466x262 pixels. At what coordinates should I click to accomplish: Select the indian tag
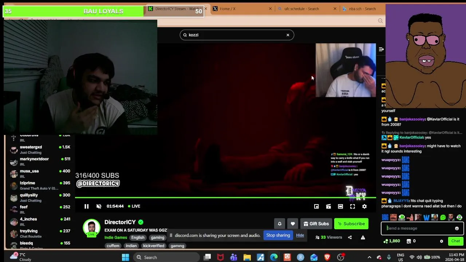(131, 246)
